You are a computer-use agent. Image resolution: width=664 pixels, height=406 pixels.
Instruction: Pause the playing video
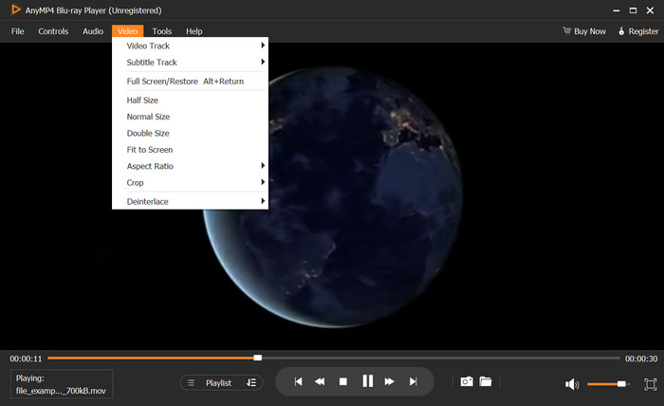(x=368, y=381)
